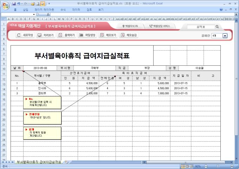Image resolution: width=239 pixels, height=169 pixels.
Task: Click the 90% zoom level button
Action: tap(198, 166)
